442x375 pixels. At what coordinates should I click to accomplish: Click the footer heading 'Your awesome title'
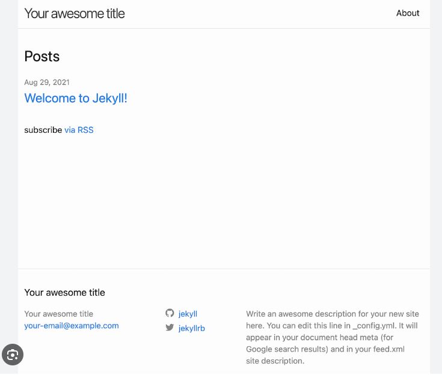[x=64, y=293]
